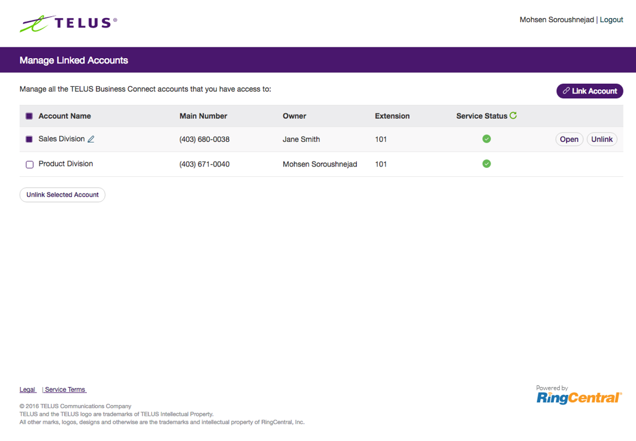The height and width of the screenshot is (441, 636).
Task: Check the Product Division checkbox
Action: pyautogui.click(x=29, y=164)
